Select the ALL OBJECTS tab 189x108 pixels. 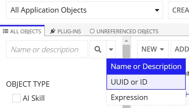[x=22, y=31]
